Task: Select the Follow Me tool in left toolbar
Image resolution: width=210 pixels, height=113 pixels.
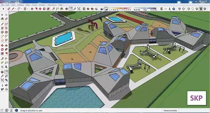Action: pyautogui.click(x=6, y=50)
